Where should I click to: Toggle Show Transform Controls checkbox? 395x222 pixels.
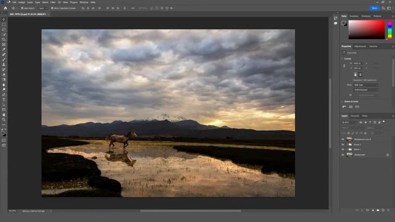[52, 8]
